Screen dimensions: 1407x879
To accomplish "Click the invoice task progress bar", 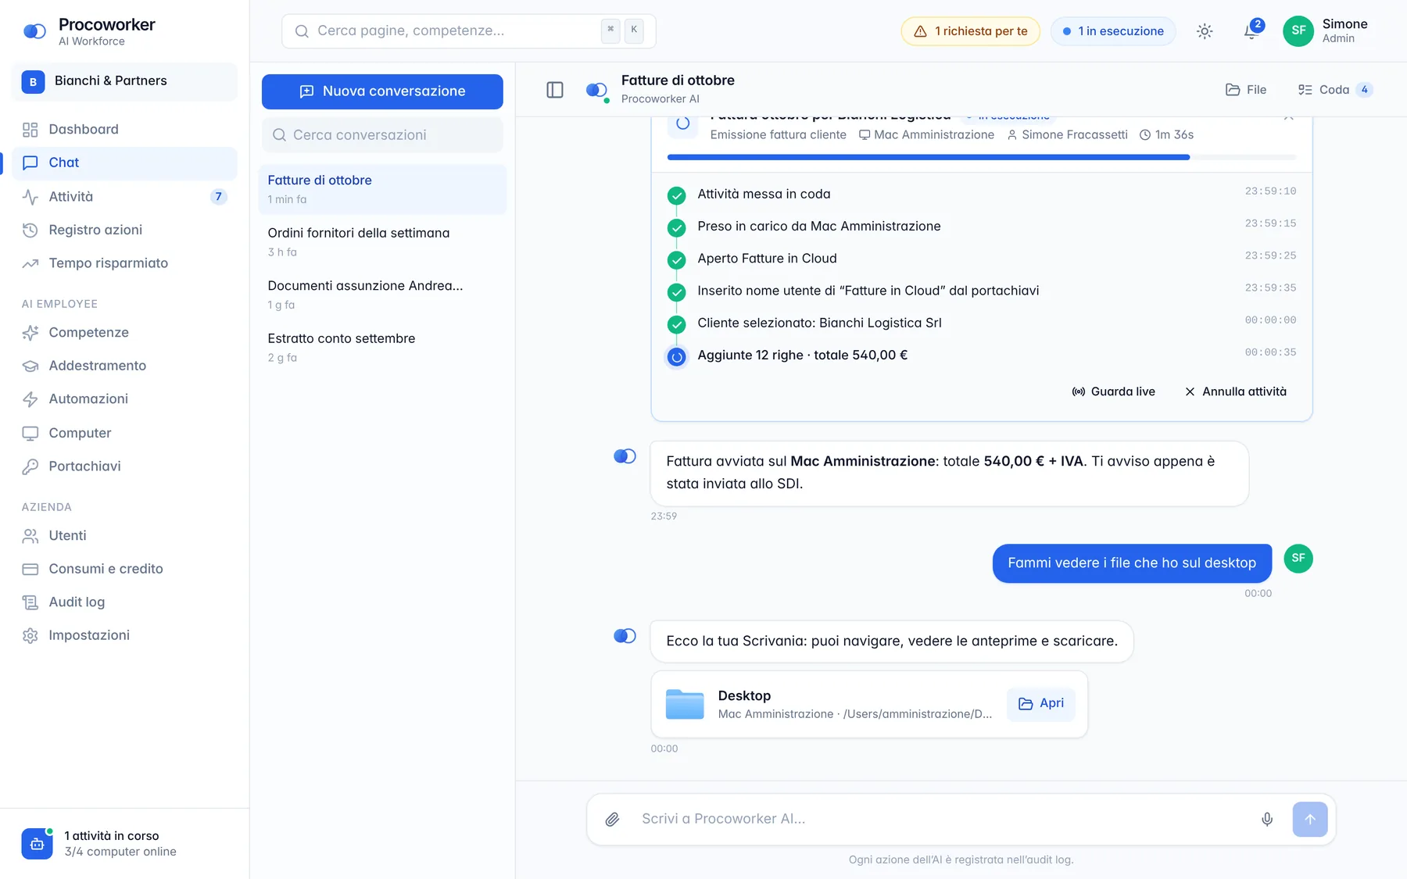I will point(981,157).
